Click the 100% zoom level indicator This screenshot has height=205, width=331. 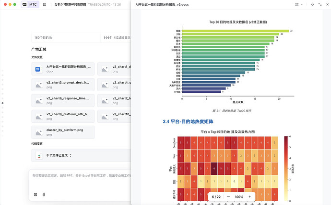tap(239, 197)
